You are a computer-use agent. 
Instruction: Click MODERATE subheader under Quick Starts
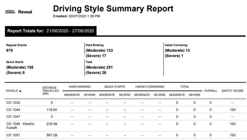[x=107, y=95]
